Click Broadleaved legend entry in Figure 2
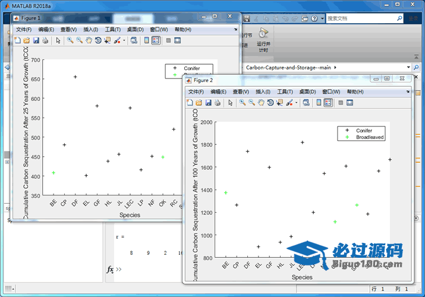 tap(370, 137)
